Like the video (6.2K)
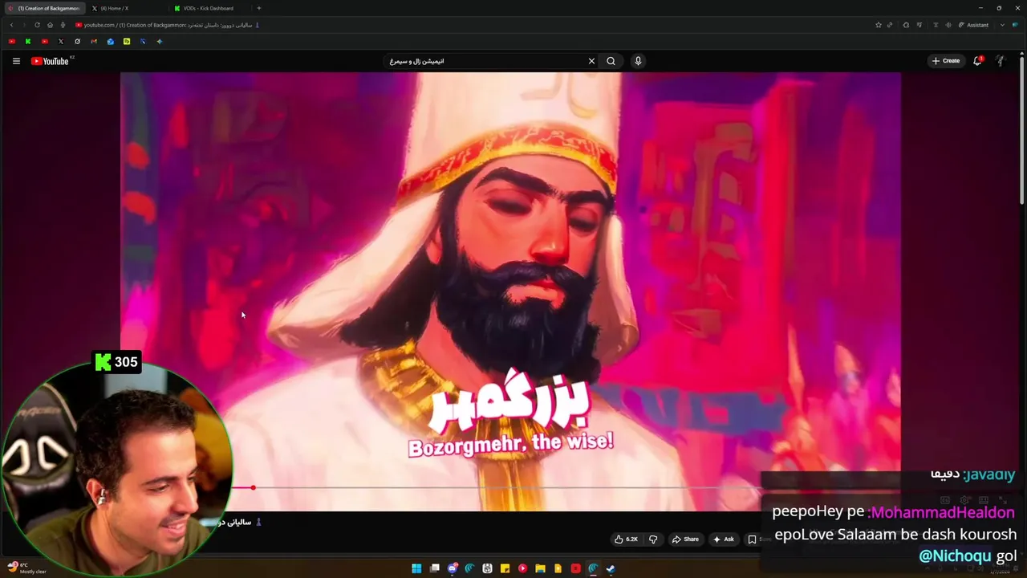1027x578 pixels. click(626, 539)
